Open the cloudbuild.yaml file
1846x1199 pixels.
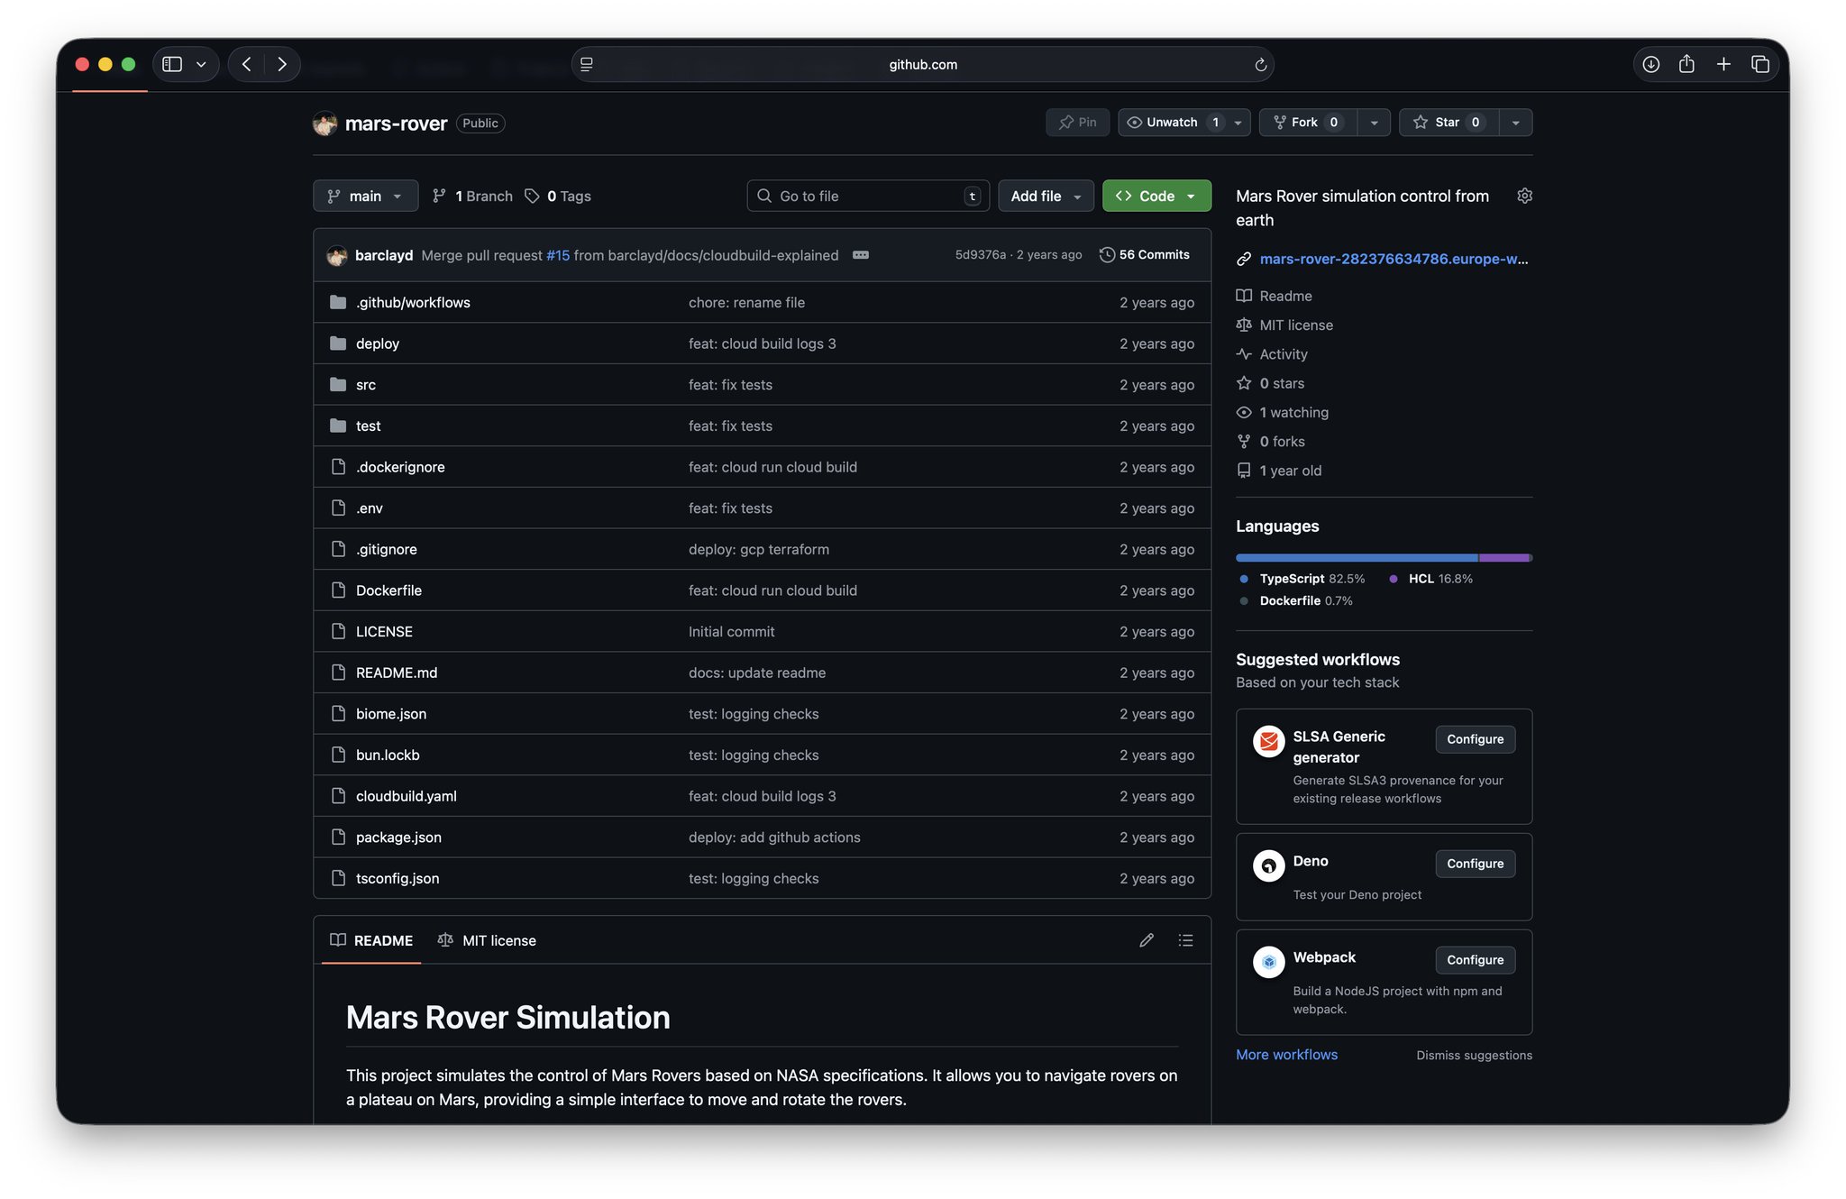coord(407,797)
